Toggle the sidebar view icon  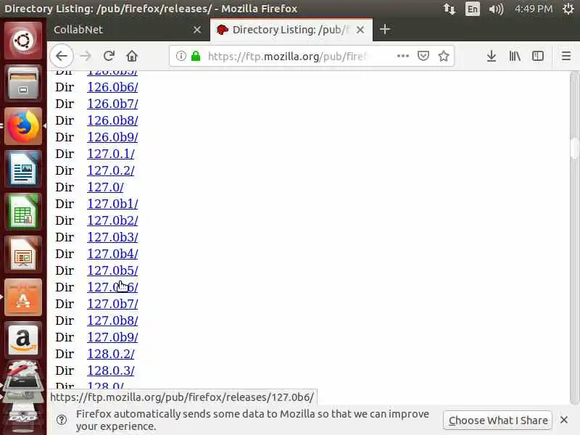pyautogui.click(x=537, y=57)
